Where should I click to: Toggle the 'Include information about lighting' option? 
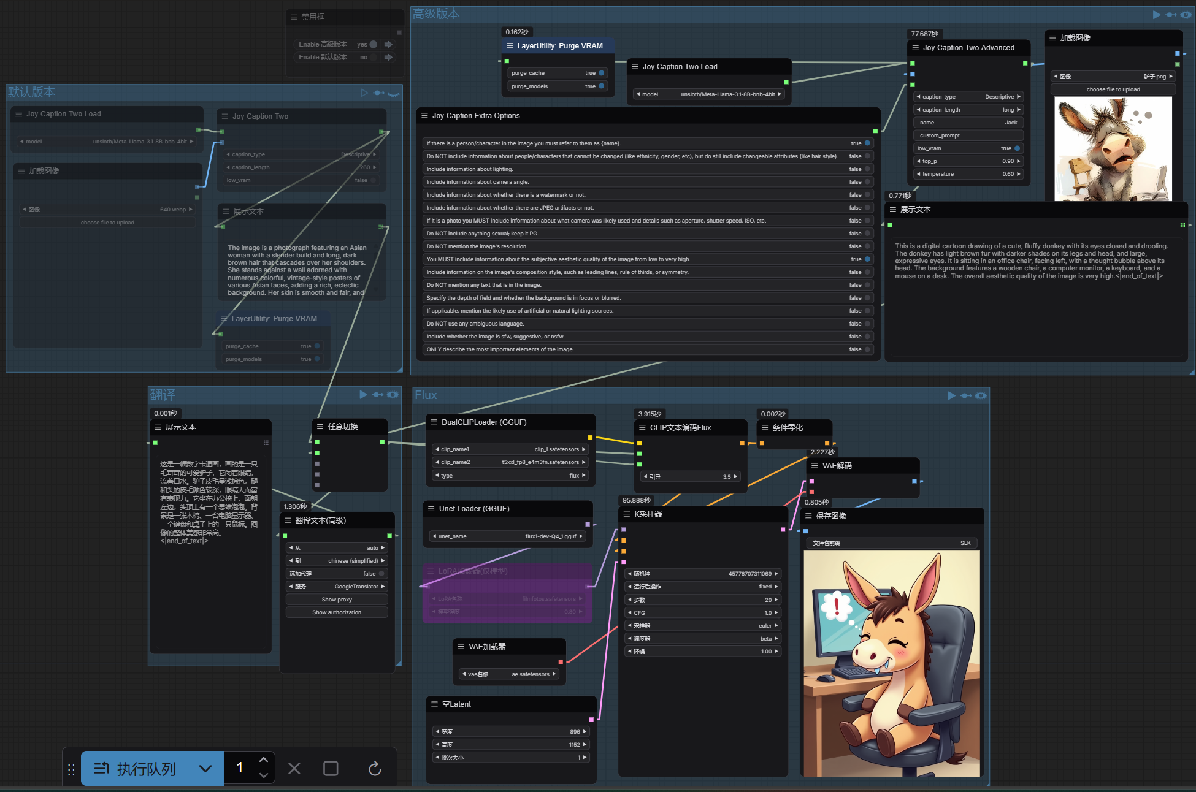(x=867, y=169)
